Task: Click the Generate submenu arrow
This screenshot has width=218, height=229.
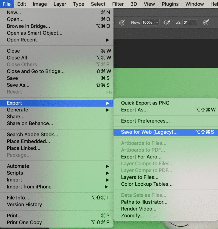Action: 108,110
